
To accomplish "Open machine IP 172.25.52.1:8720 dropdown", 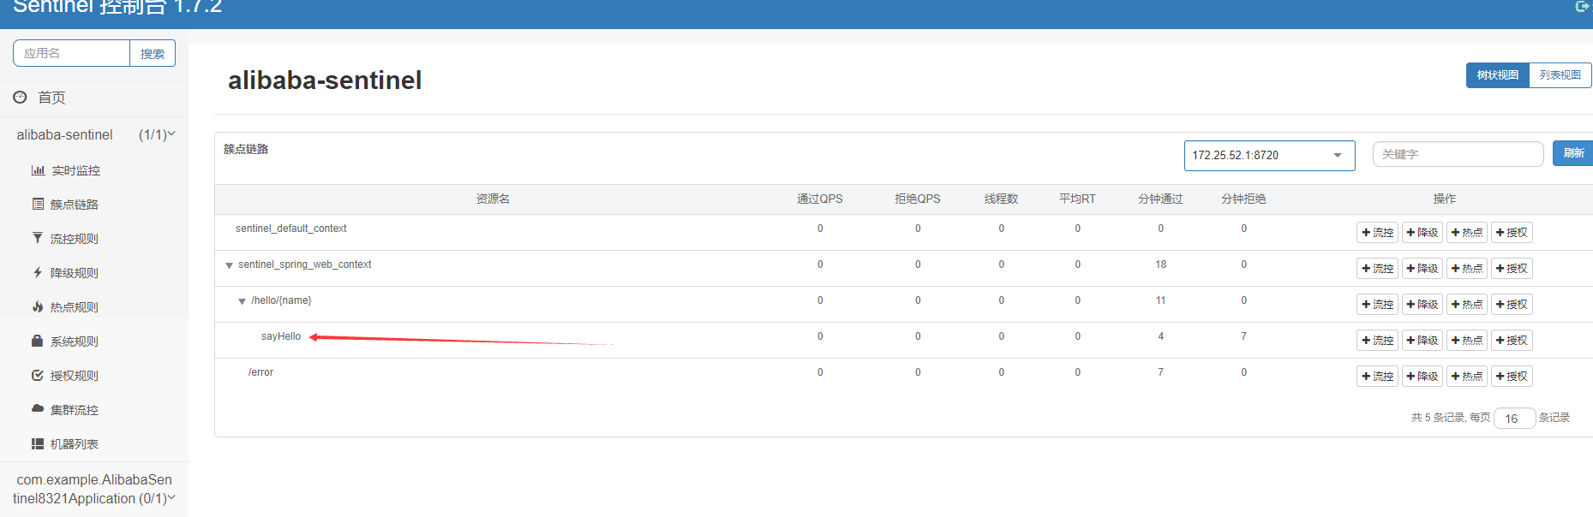I will click(1269, 155).
